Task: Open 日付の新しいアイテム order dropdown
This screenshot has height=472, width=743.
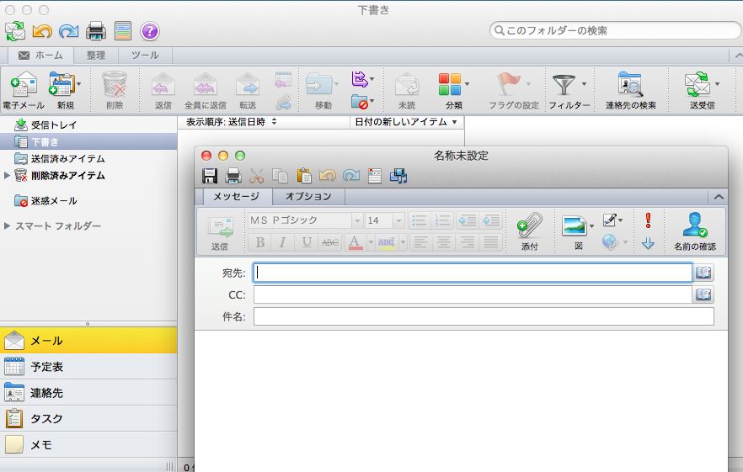Action: pyautogui.click(x=406, y=122)
